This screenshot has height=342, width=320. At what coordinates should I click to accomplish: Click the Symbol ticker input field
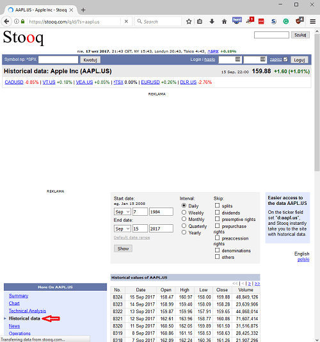tap(58, 60)
